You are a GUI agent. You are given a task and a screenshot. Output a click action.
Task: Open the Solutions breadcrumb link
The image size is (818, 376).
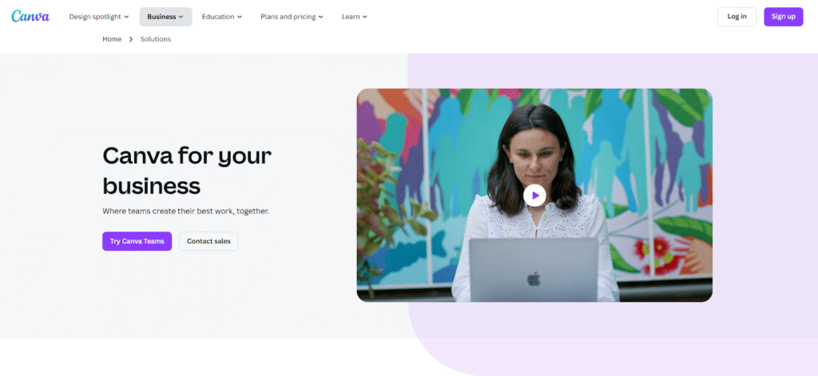156,39
